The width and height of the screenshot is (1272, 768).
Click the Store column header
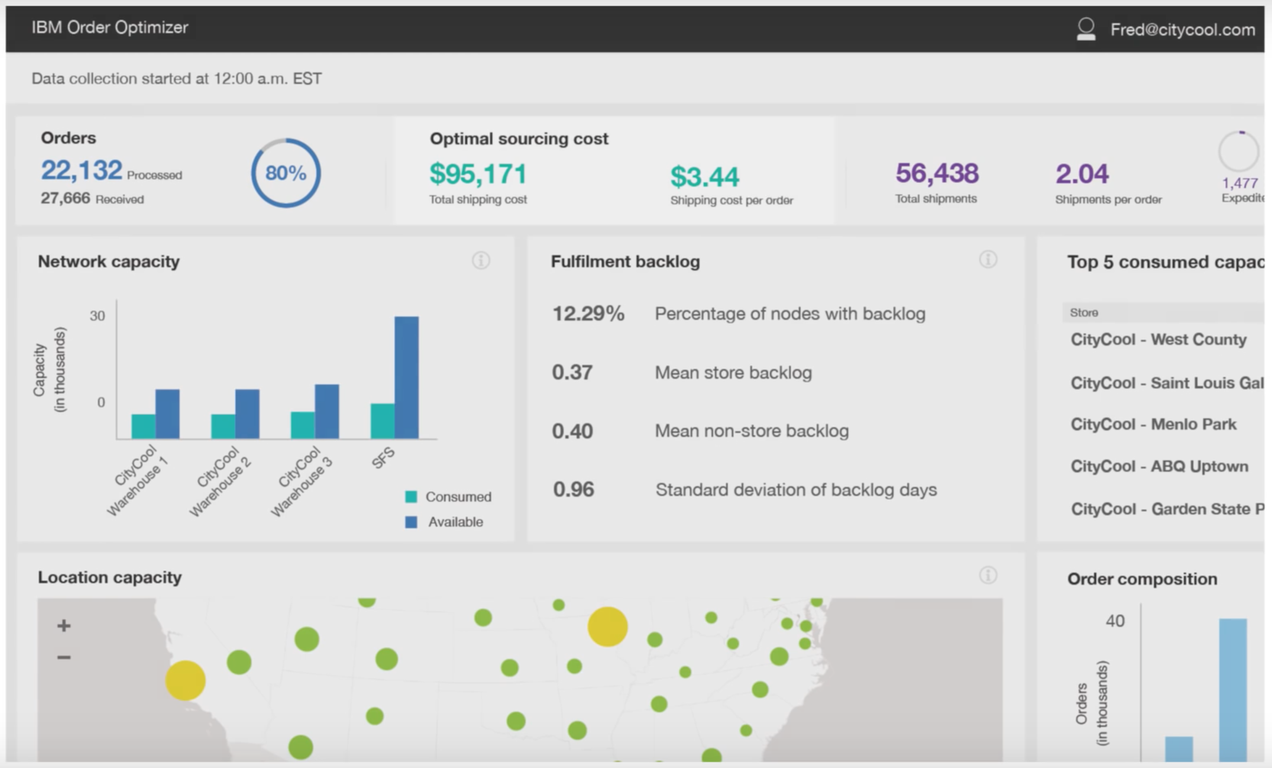pyautogui.click(x=1084, y=312)
